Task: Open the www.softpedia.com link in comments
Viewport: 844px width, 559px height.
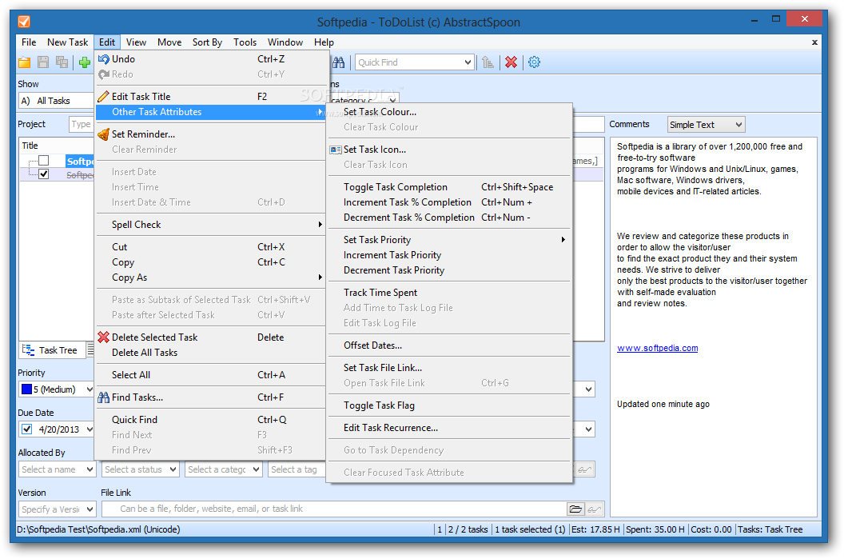Action: click(x=657, y=348)
